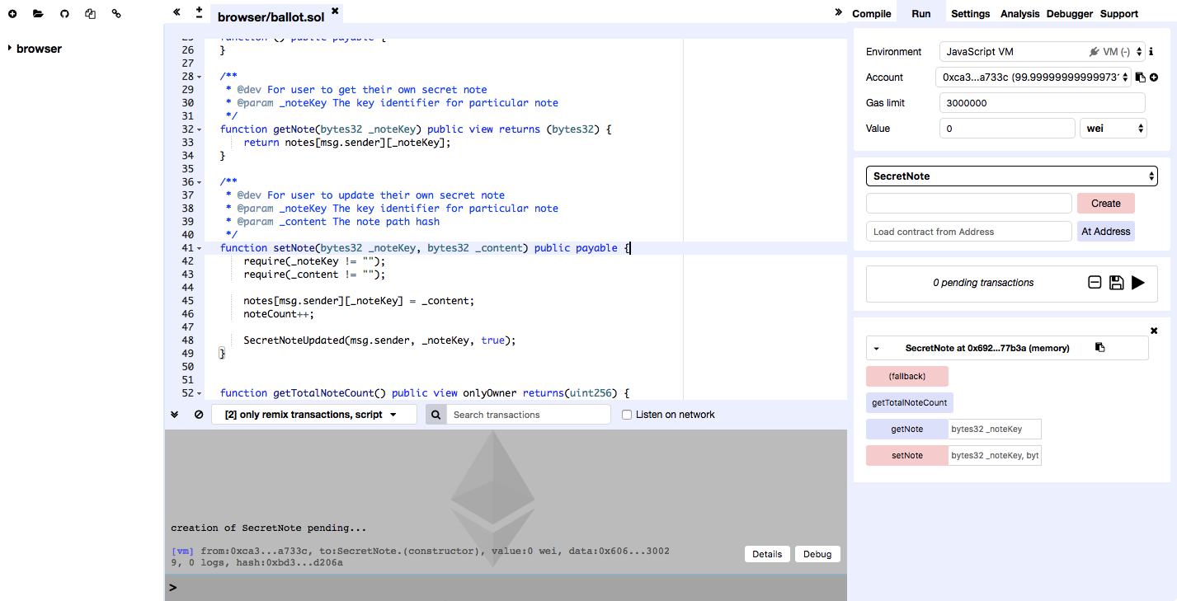Image resolution: width=1177 pixels, height=601 pixels.
Task: Enable Listen on network checkbox
Action: pos(627,415)
